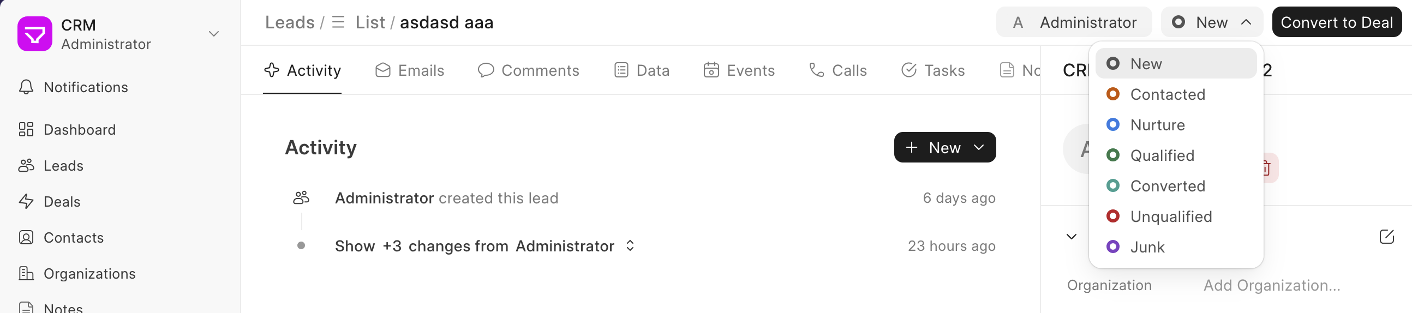Switch to the Tasks tab
This screenshot has height=313, width=1412.
(x=933, y=70)
